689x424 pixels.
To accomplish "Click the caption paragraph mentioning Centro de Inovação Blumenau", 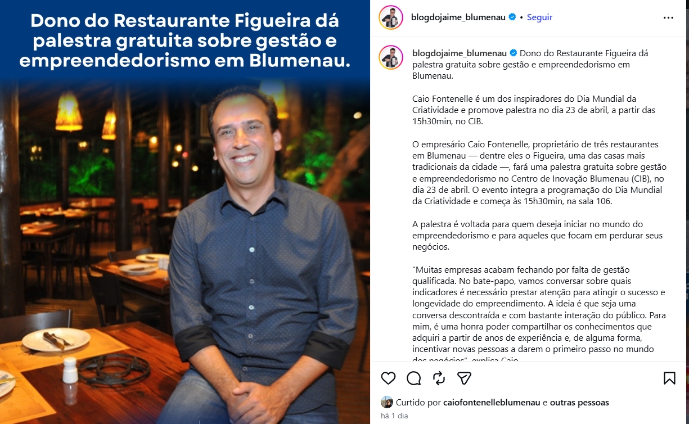I will pyautogui.click(x=539, y=173).
